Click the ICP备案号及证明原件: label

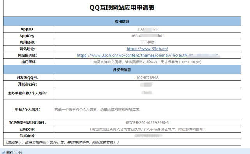pos(28,122)
